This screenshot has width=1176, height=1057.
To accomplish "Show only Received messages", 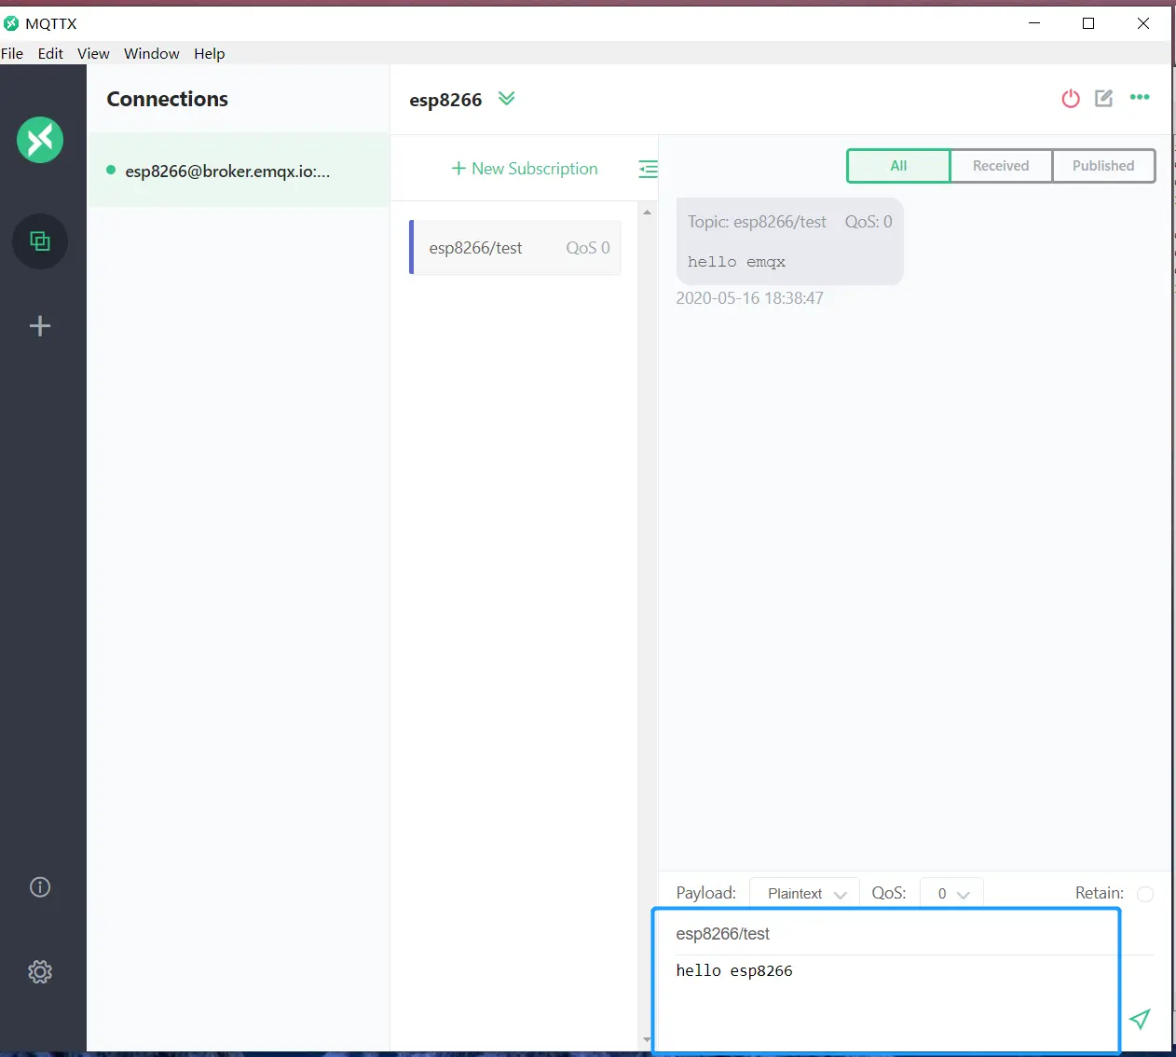I will (1001, 166).
